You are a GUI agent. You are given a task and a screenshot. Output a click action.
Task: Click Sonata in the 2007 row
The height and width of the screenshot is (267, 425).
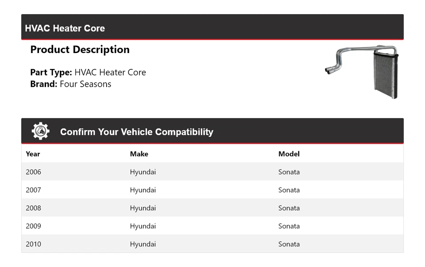coord(289,190)
